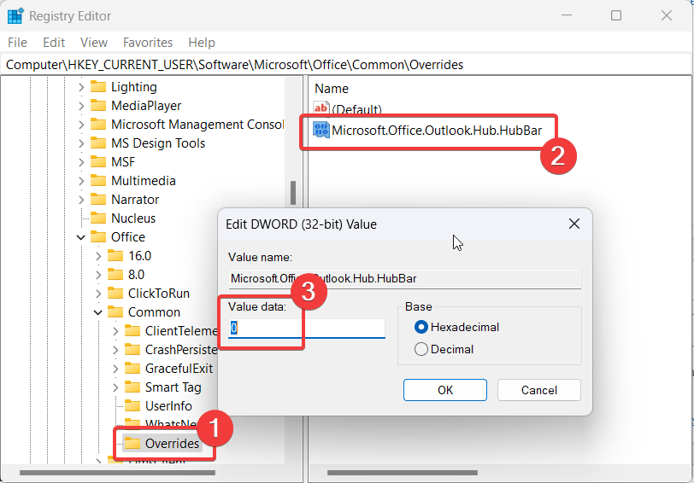Select the Lighting folder icon
The image size is (694, 483).
(98, 87)
